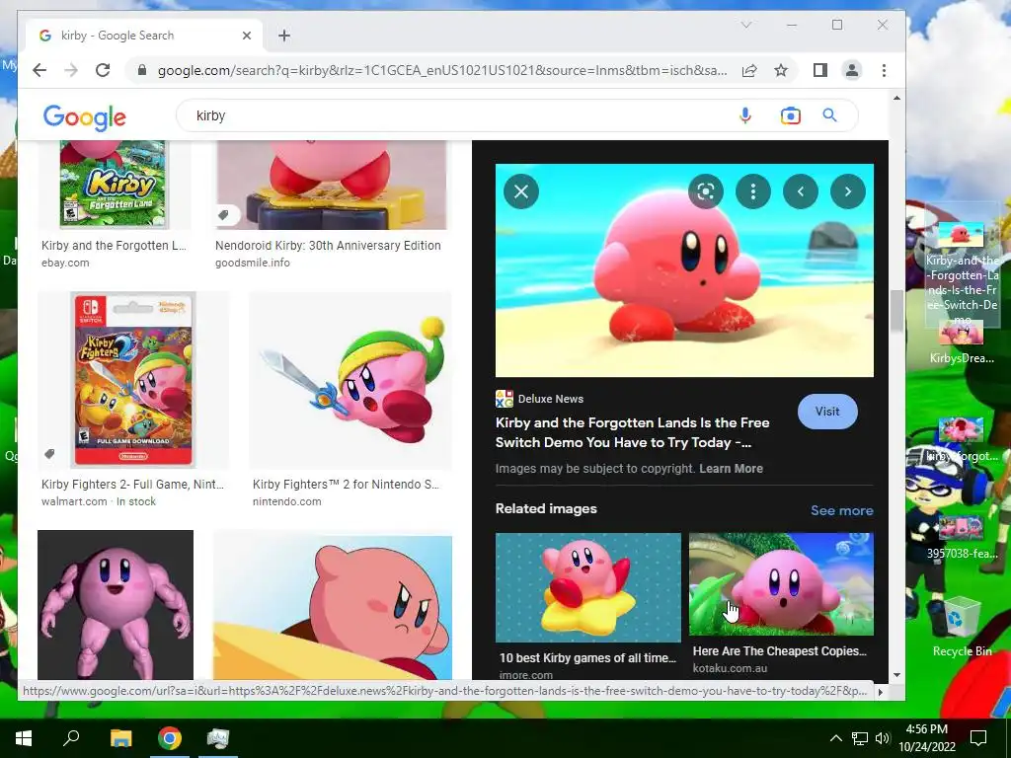The image size is (1011, 758).
Task: Share this page from the address bar
Action: click(749, 70)
